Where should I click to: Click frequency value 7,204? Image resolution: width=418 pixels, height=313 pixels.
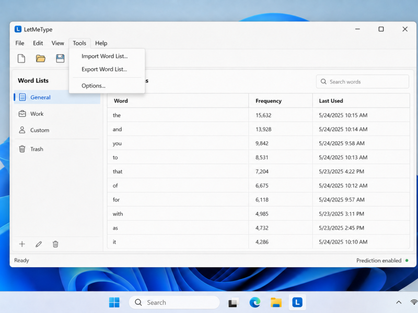[262, 172]
